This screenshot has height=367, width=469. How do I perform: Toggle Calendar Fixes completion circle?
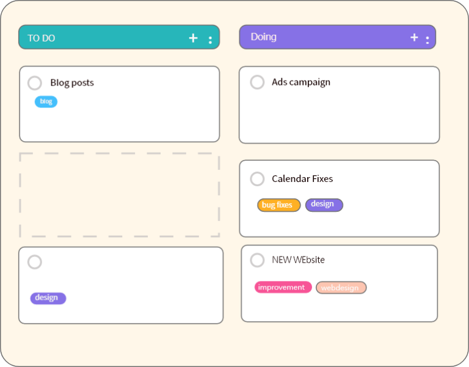pyautogui.click(x=257, y=179)
